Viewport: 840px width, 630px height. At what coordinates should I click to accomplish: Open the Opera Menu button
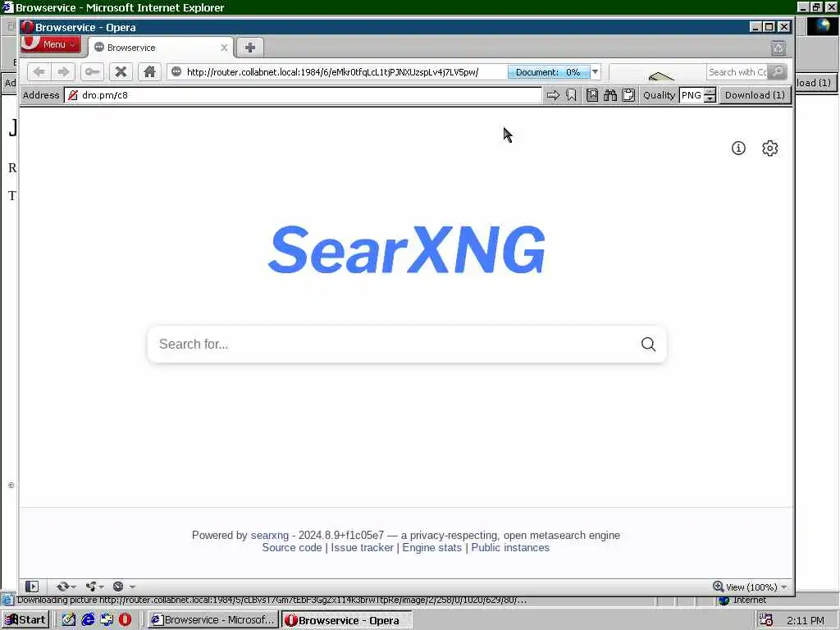pos(50,44)
